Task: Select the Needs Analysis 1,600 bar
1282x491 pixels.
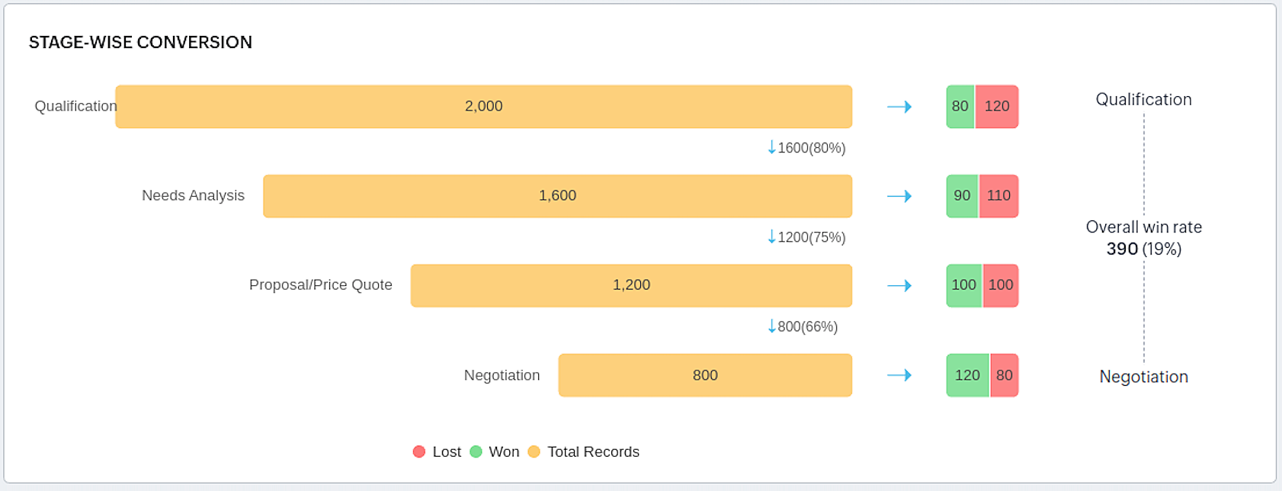Action: click(557, 196)
